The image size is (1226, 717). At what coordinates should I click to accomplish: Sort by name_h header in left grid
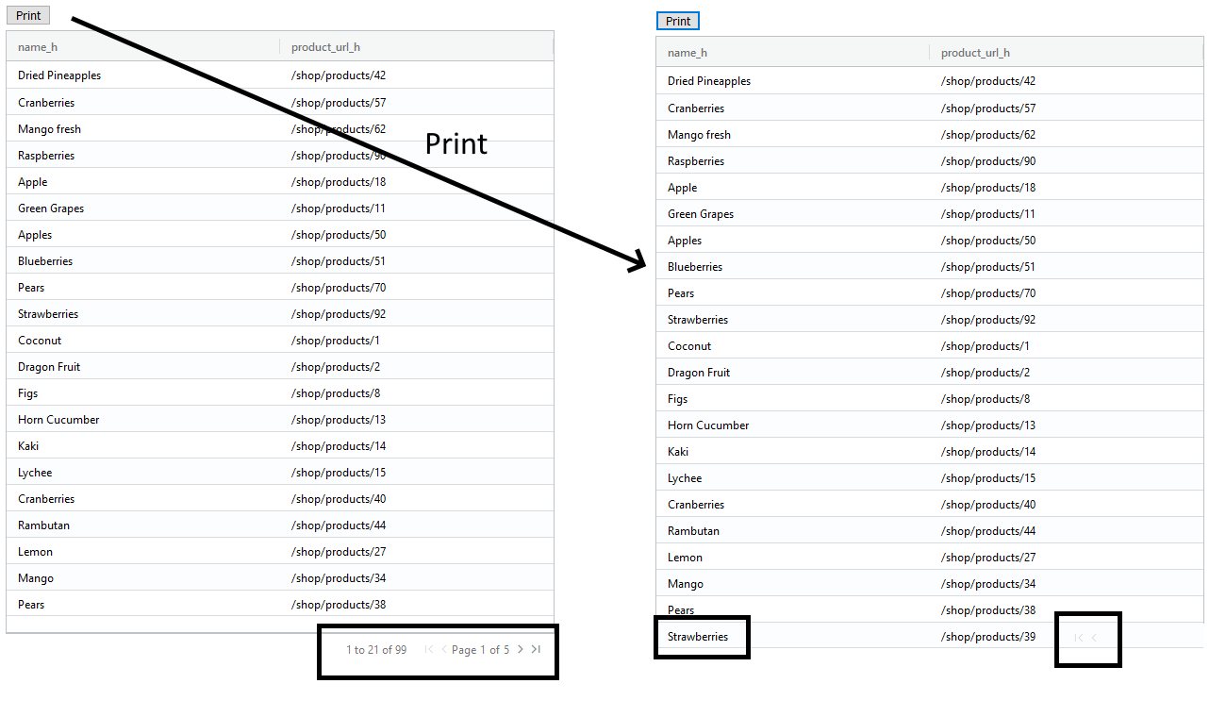click(x=38, y=47)
